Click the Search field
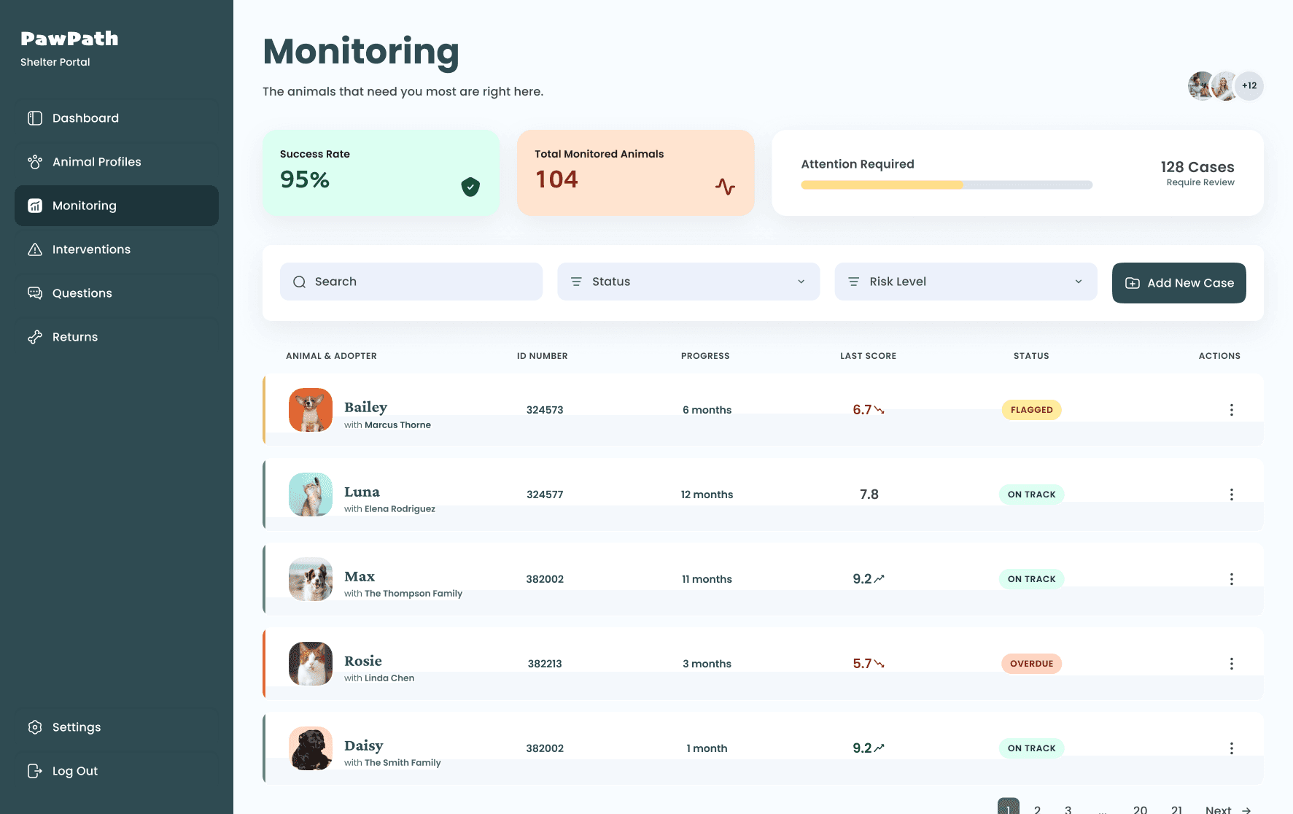The image size is (1293, 814). pyautogui.click(x=411, y=282)
